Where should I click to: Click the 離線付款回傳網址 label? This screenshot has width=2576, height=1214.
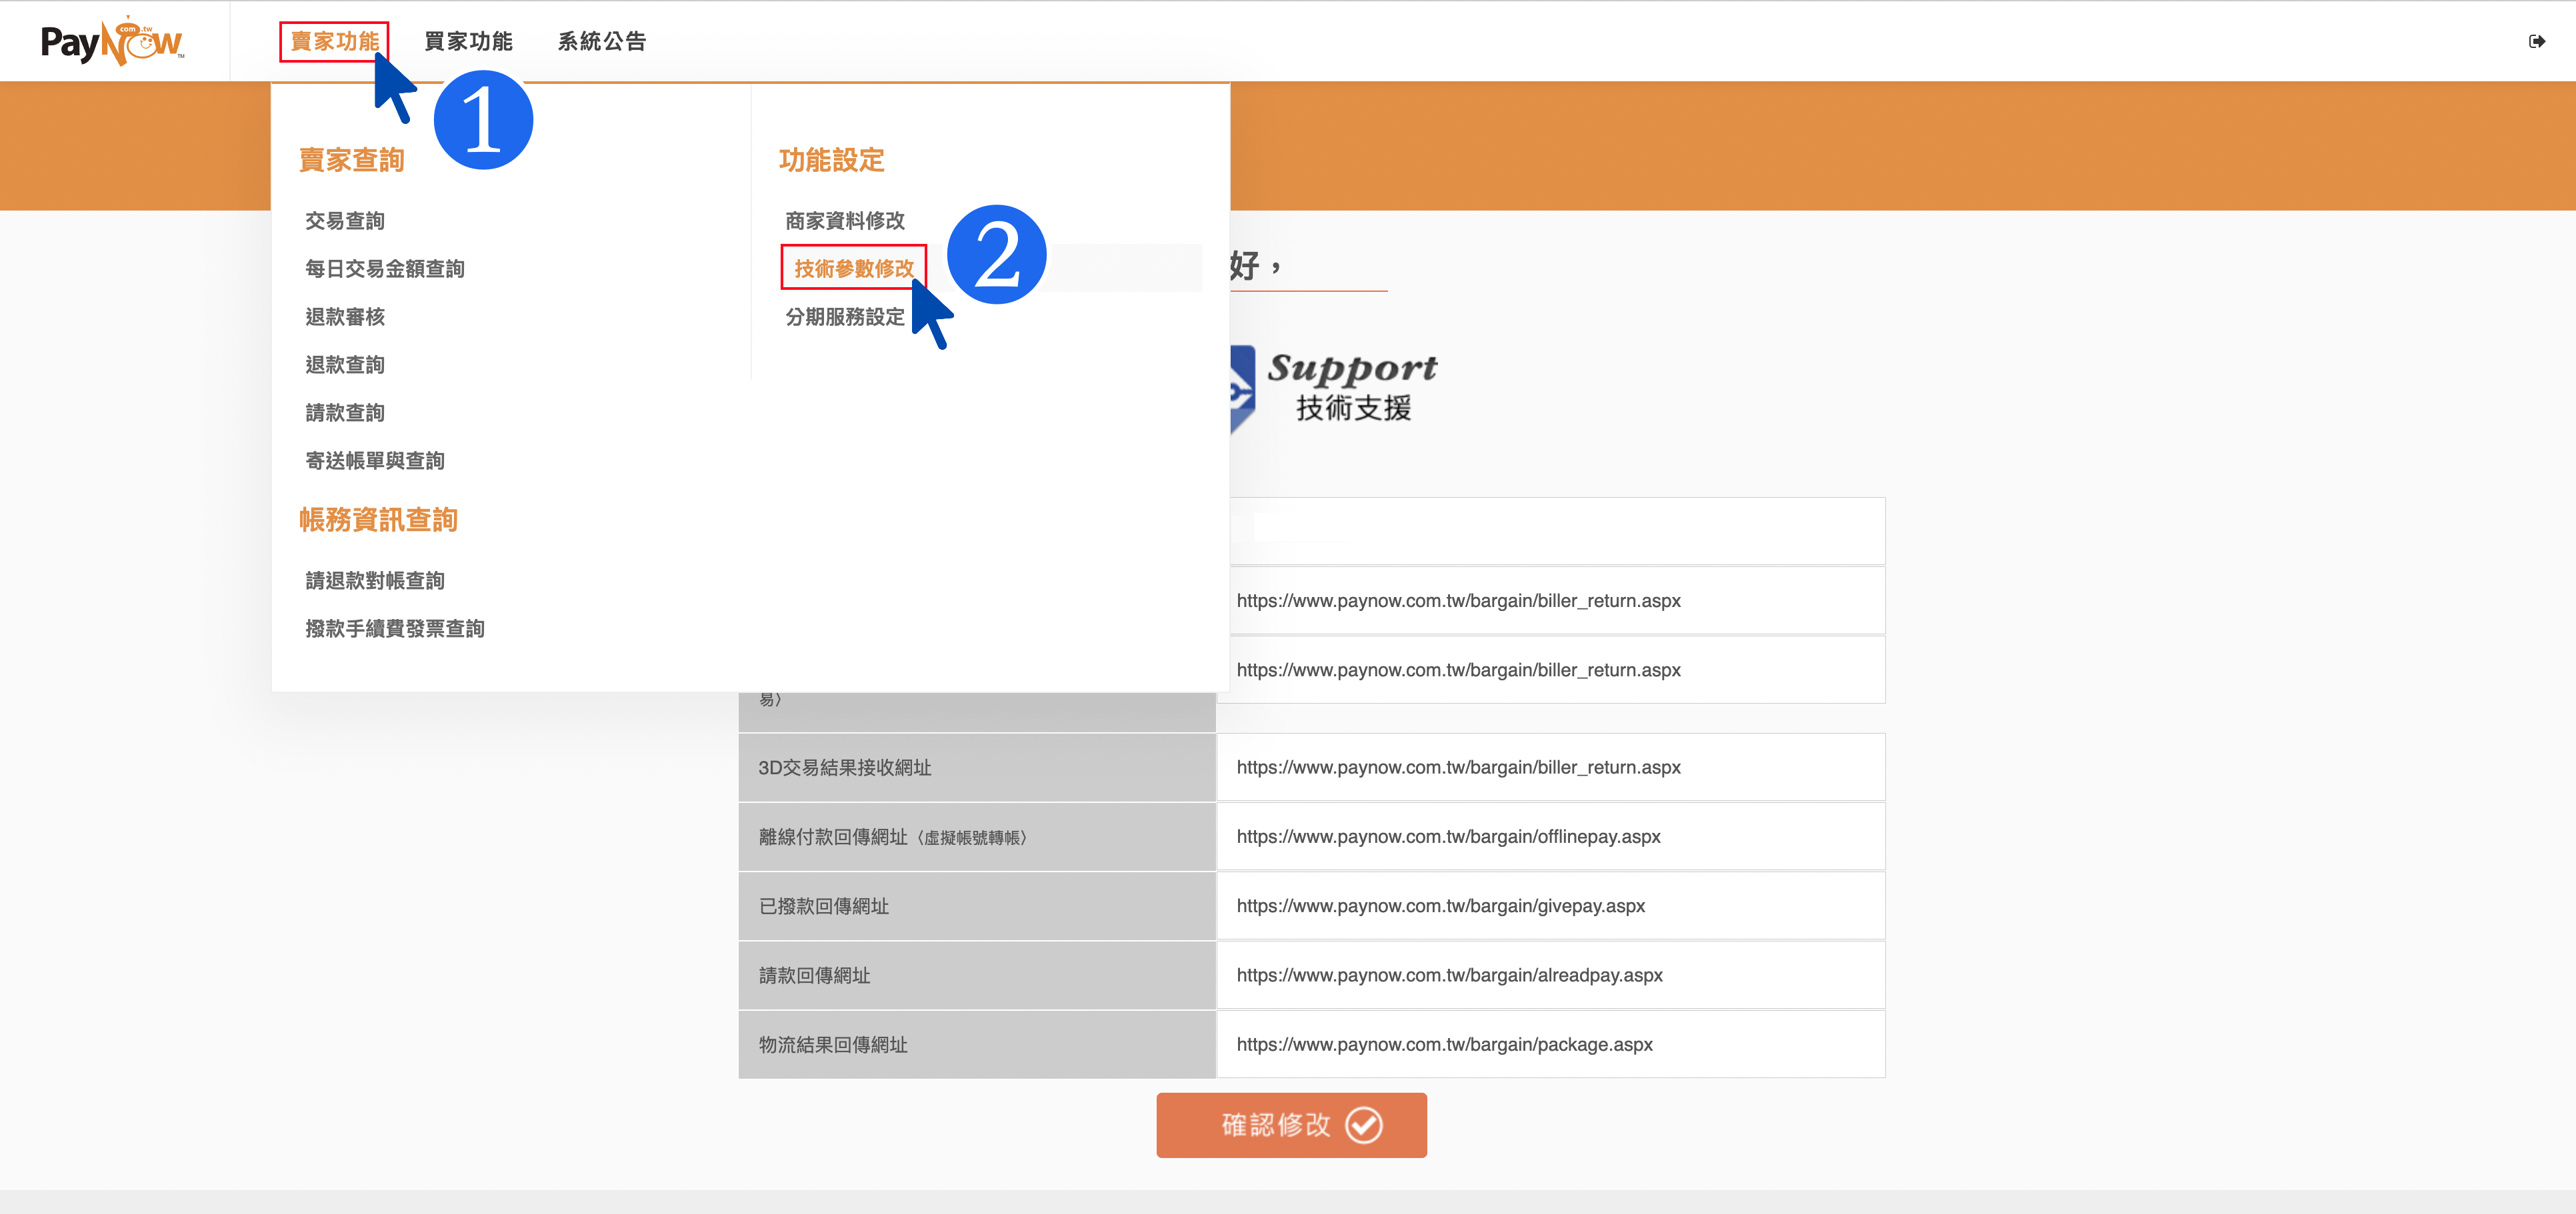(x=893, y=838)
